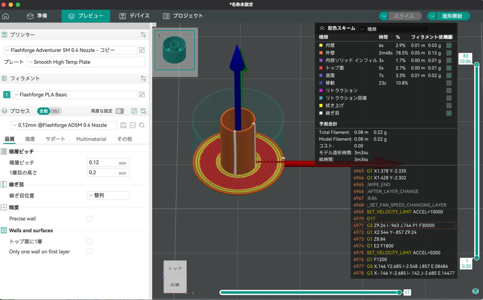Click the horizontal move slider handle
Screen dimensions: 483x300
399,292
